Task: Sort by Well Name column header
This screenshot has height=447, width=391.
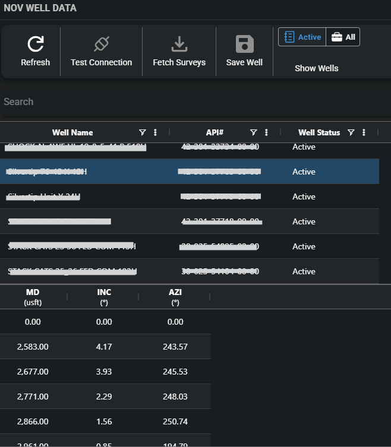Action: pyautogui.click(x=72, y=132)
